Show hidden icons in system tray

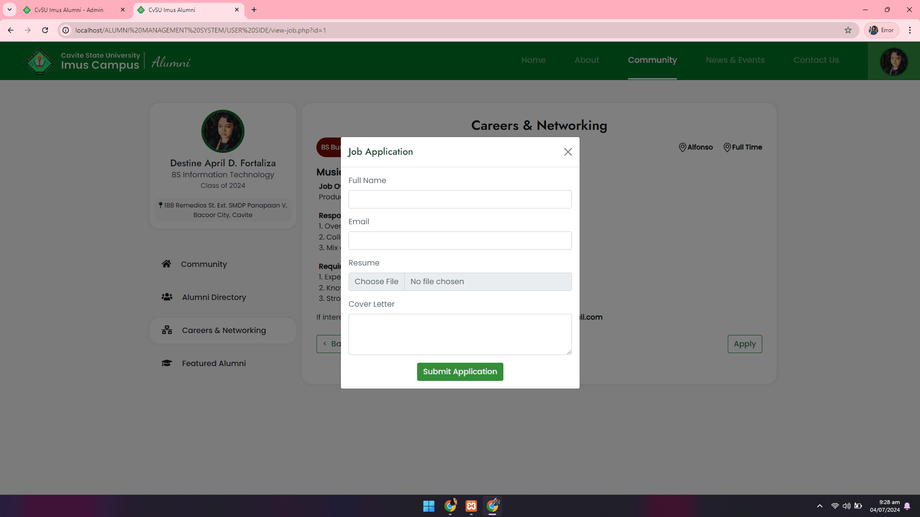819,506
